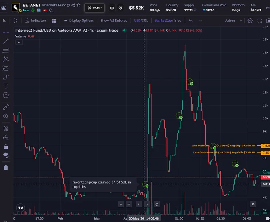This screenshot has height=222, width=270.
Task: Undo the last chart action
Action: [191, 21]
